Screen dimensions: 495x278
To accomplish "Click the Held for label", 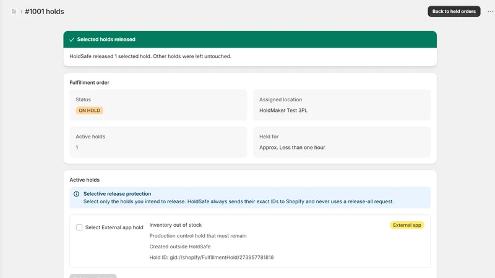I will pyautogui.click(x=269, y=137).
